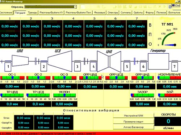181x135 pixels.
Task: Select bearing 2 box near ЦСД
Action: tap(44, 67)
